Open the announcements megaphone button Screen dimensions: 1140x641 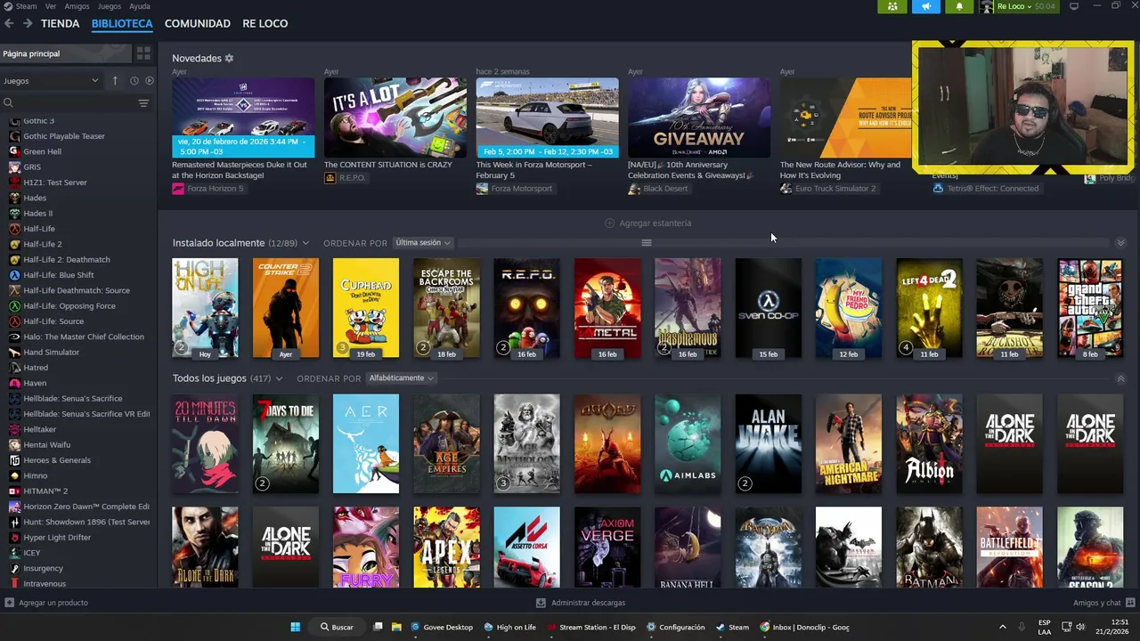click(926, 6)
